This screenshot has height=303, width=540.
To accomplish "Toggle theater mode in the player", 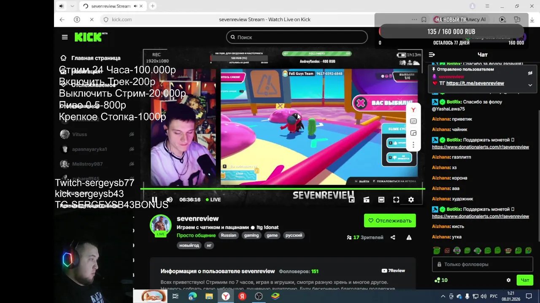I will (381, 199).
